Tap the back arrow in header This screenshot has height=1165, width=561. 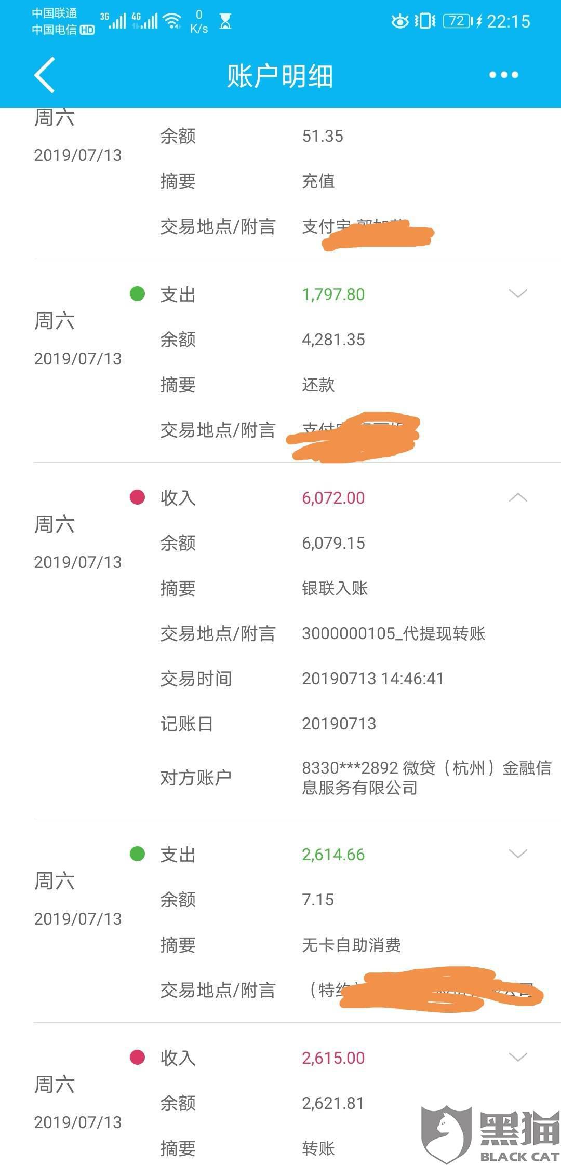point(45,75)
